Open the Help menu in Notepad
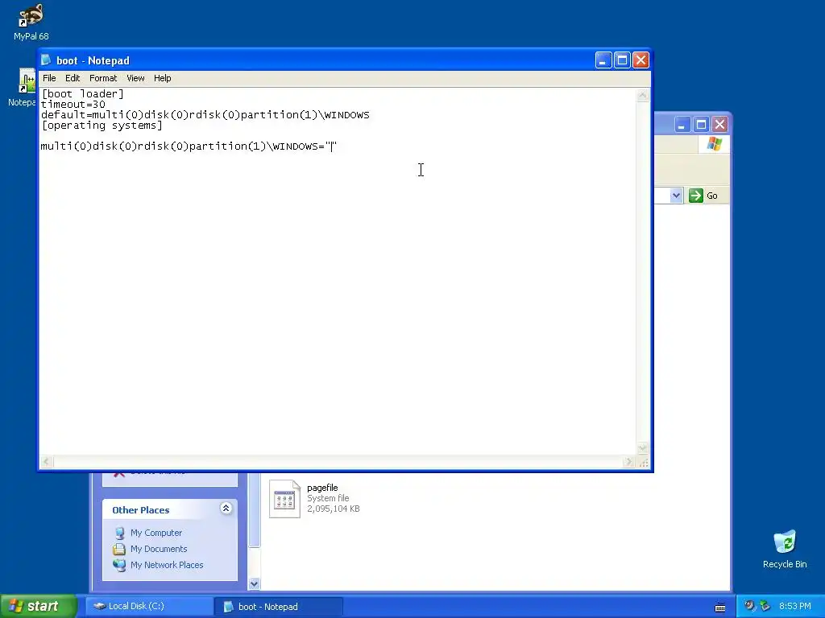The image size is (825, 618). 163,78
